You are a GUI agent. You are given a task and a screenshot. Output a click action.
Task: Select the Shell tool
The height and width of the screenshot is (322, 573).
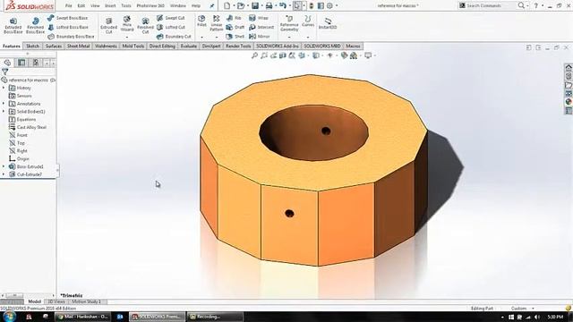click(x=235, y=37)
